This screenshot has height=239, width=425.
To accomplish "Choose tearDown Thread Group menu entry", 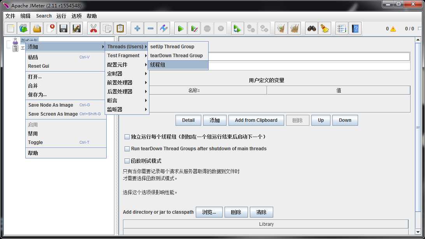I will (178, 56).
